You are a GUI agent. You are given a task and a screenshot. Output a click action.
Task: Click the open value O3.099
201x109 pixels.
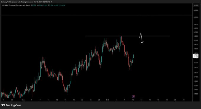click(x=33, y=5)
